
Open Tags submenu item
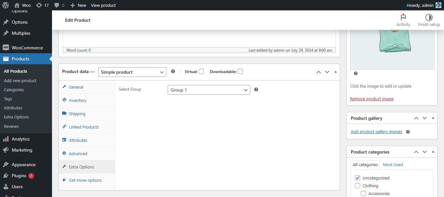point(8,99)
